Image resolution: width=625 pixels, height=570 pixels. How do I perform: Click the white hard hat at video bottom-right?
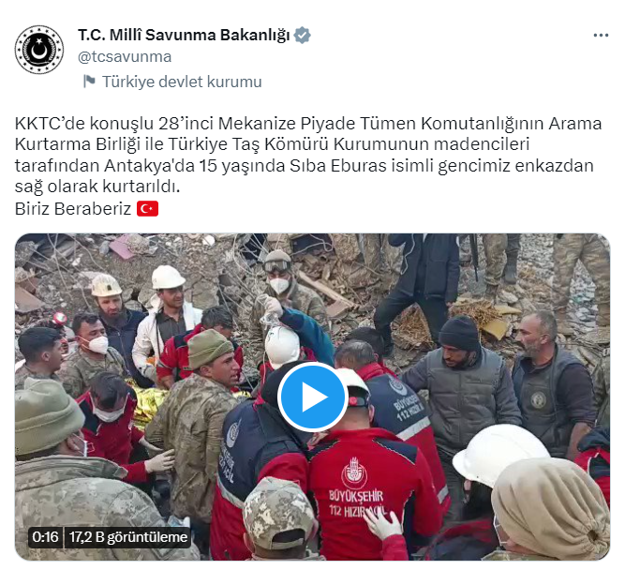coord(501,454)
